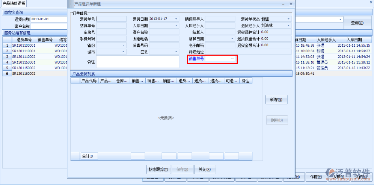Click the 作废(F) button in main window
The height and width of the screenshot is (185, 374).
point(316,177)
